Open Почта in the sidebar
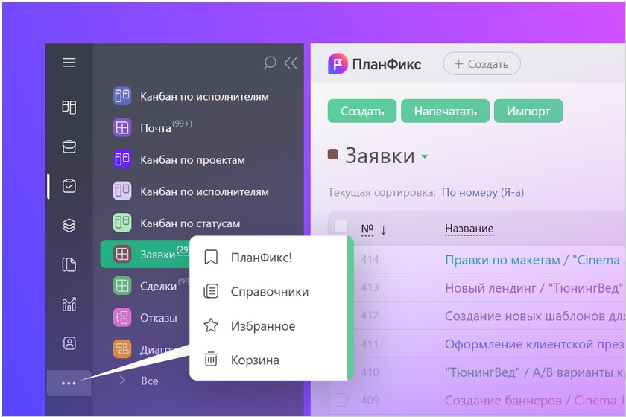Image resolution: width=626 pixels, height=417 pixels. [155, 127]
